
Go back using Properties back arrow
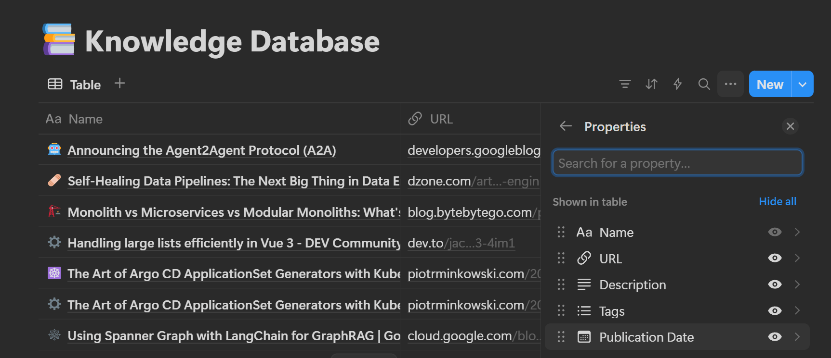566,126
